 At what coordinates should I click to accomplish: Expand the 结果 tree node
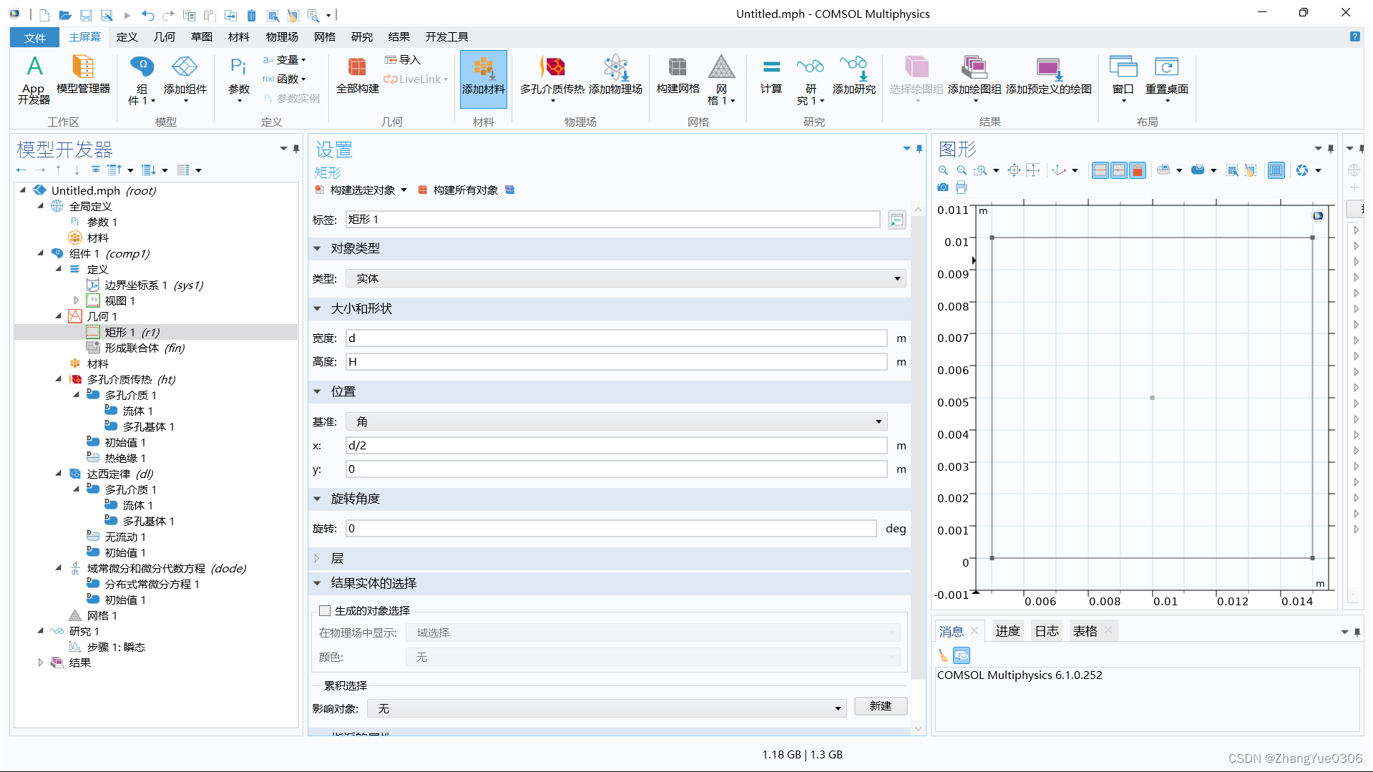[40, 663]
